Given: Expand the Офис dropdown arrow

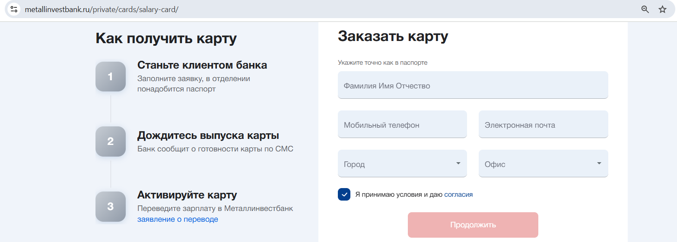Looking at the screenshot, I should point(599,163).
